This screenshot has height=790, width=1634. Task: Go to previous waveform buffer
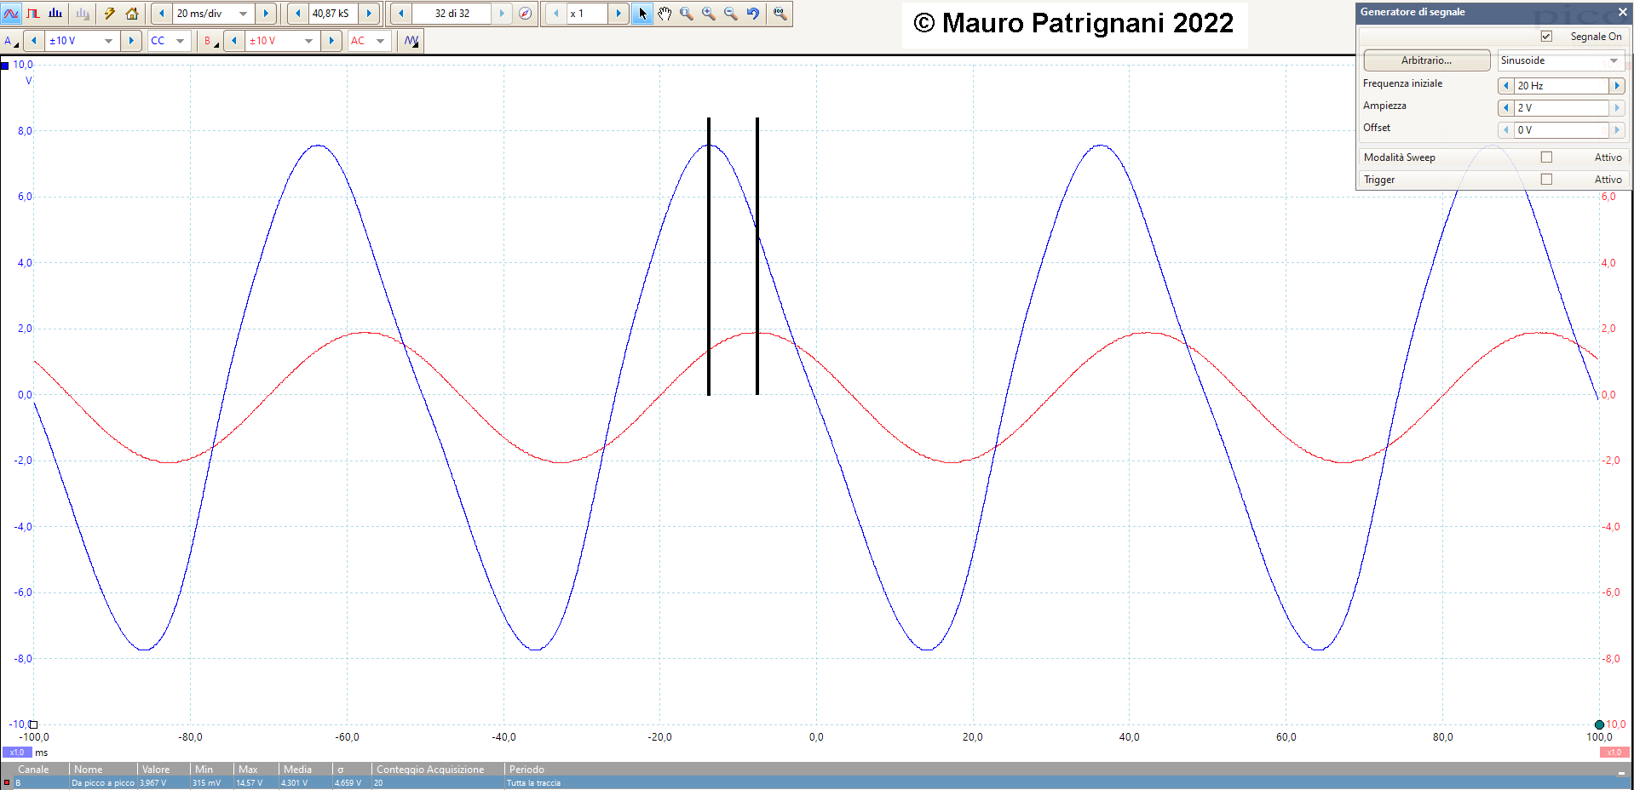[400, 14]
